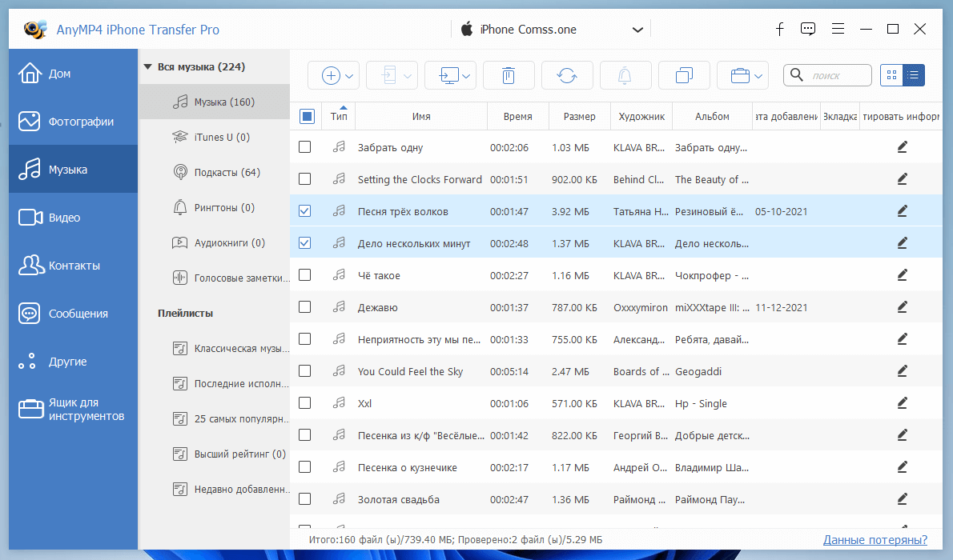Click the ringtone bell toolbar icon

pyautogui.click(x=625, y=76)
